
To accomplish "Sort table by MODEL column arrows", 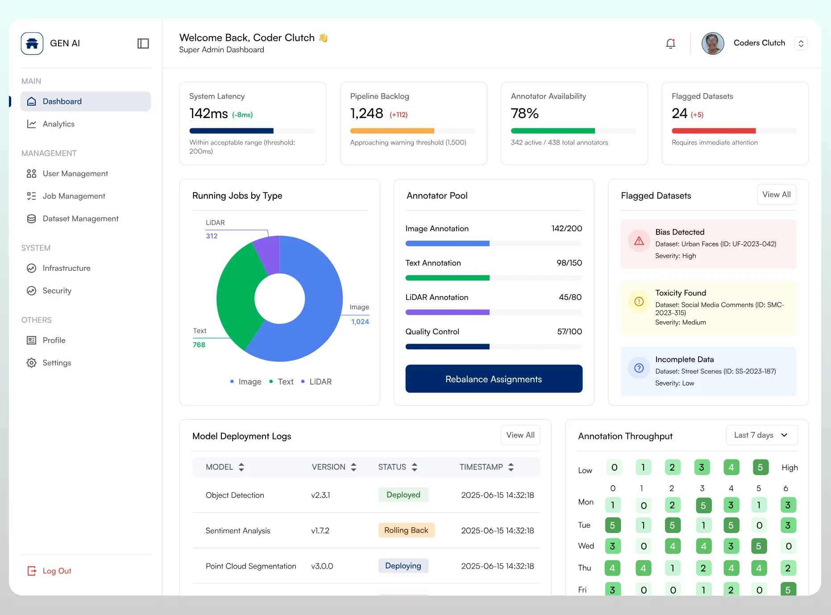I will click(x=241, y=467).
